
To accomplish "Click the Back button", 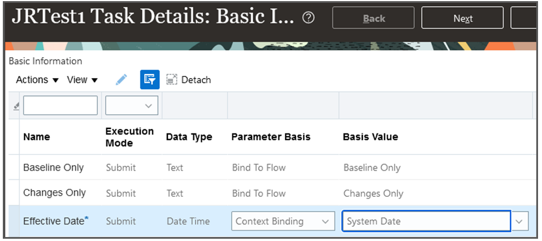I will [374, 18].
